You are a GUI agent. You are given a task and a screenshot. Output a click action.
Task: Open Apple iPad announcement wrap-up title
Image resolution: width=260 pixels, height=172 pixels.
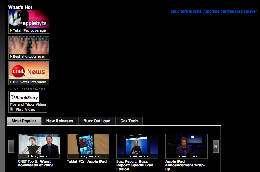coord(185,165)
